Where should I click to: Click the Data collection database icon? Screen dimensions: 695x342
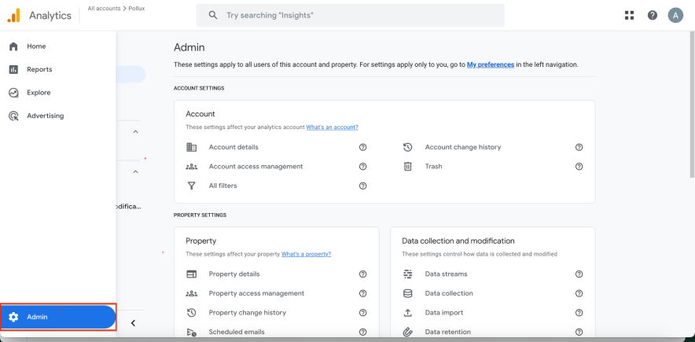[x=408, y=293]
